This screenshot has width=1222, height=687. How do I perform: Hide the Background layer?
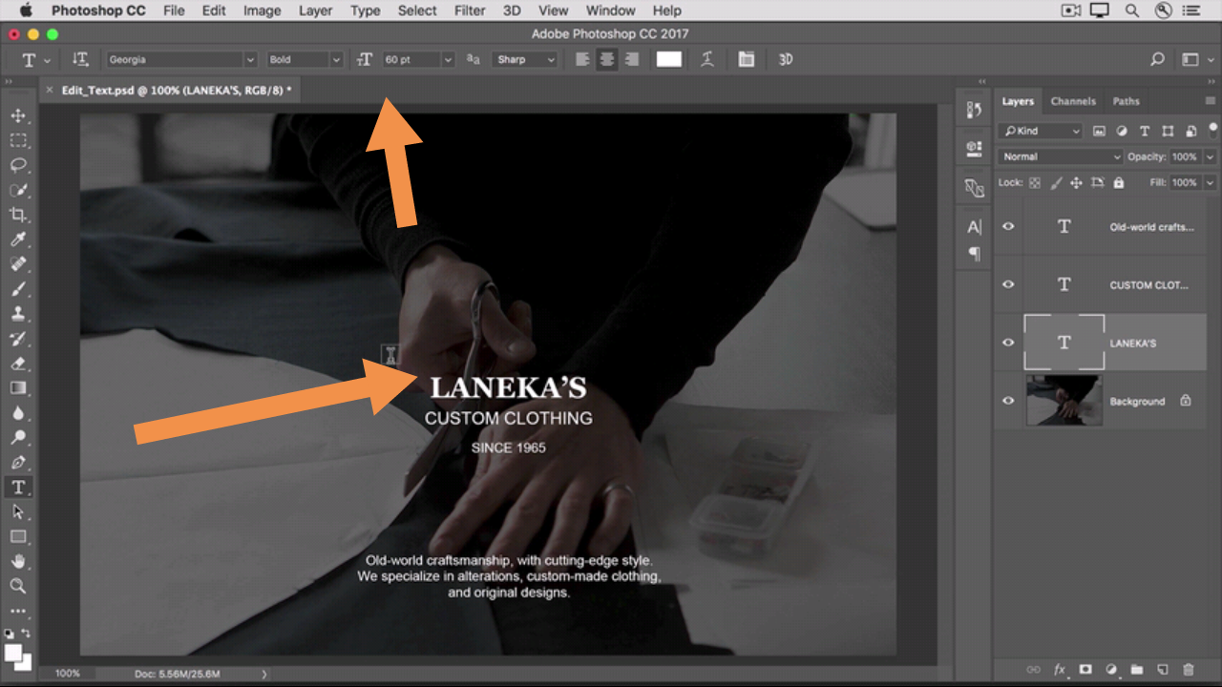tap(1008, 401)
